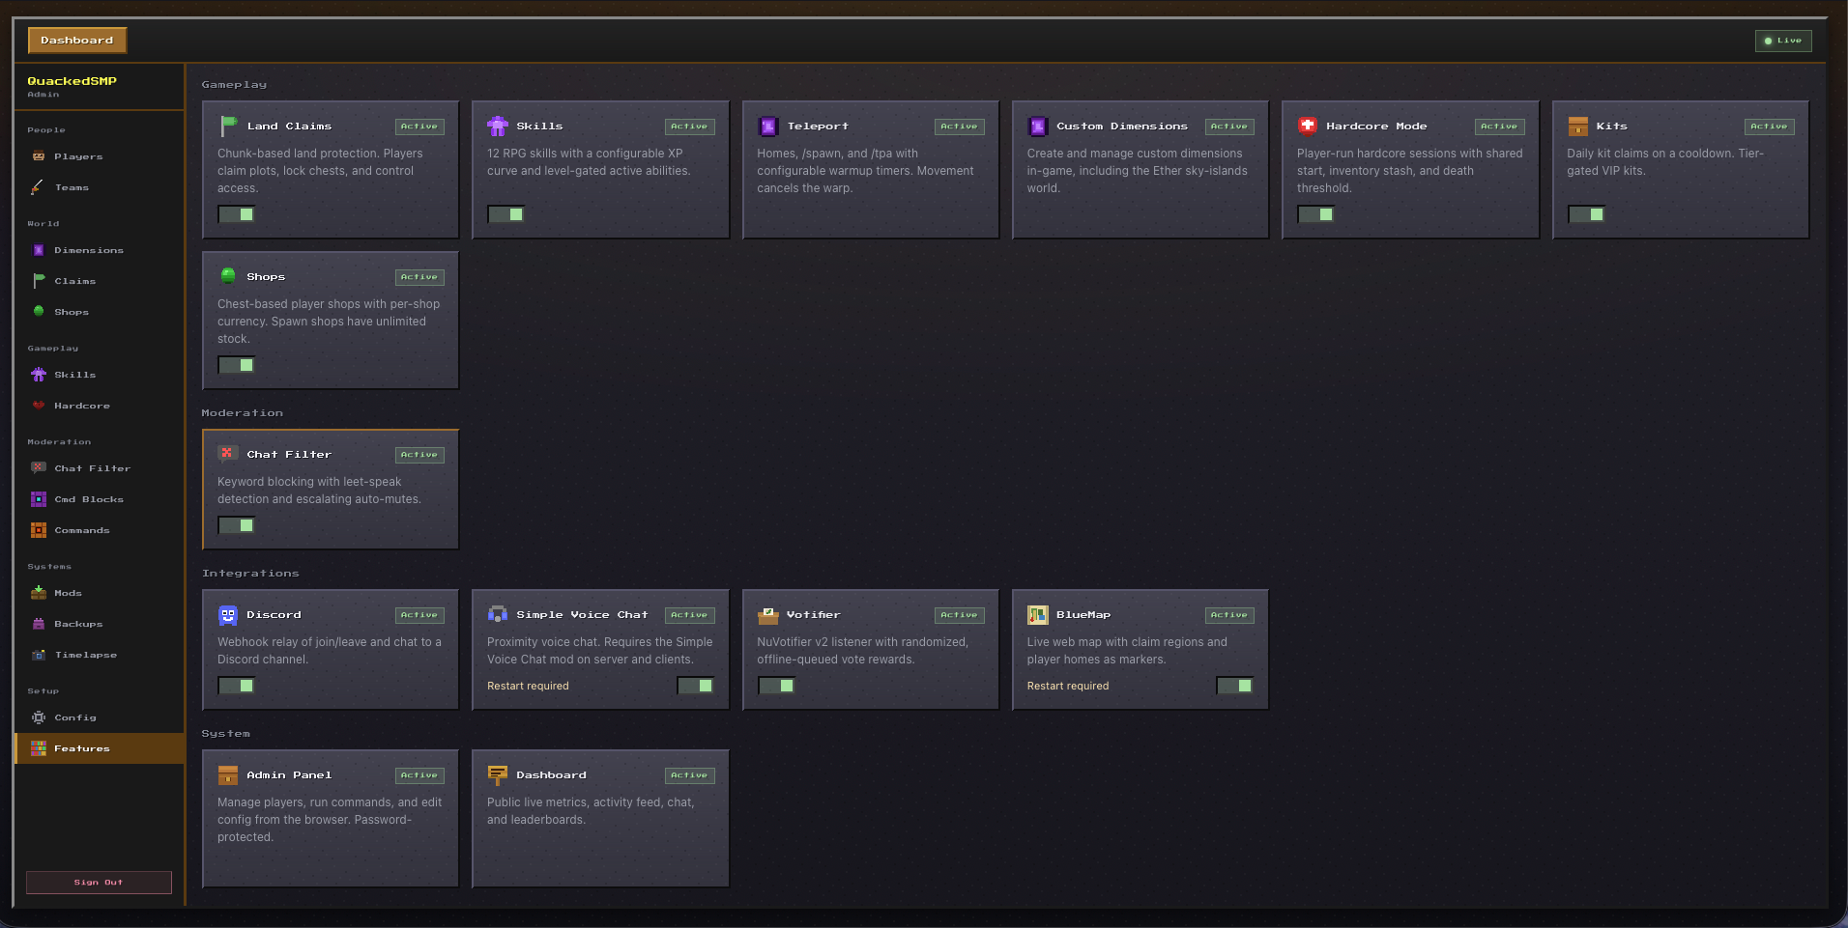Toggle the Land Claims feature switch
The image size is (1848, 928).
tap(236, 214)
